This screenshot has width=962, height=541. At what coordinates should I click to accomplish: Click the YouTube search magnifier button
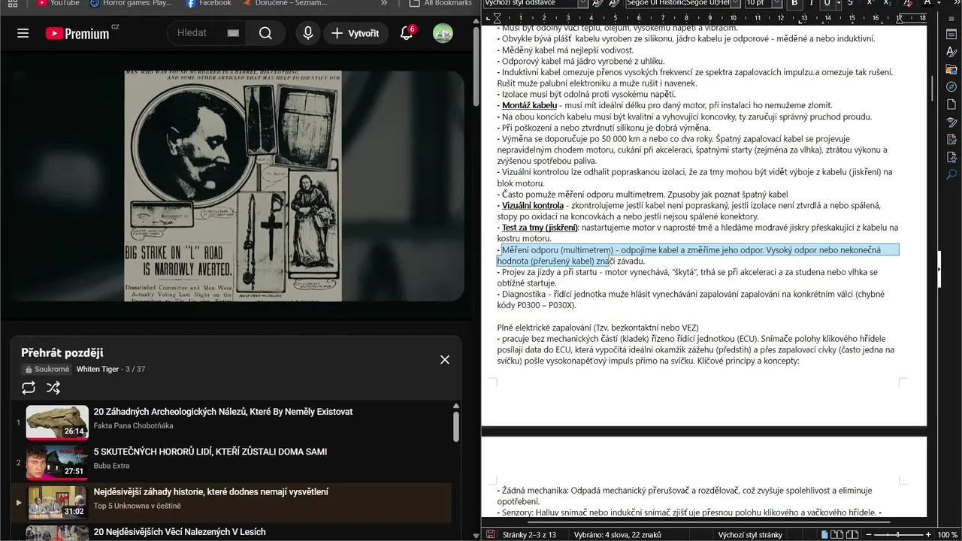[x=265, y=33]
